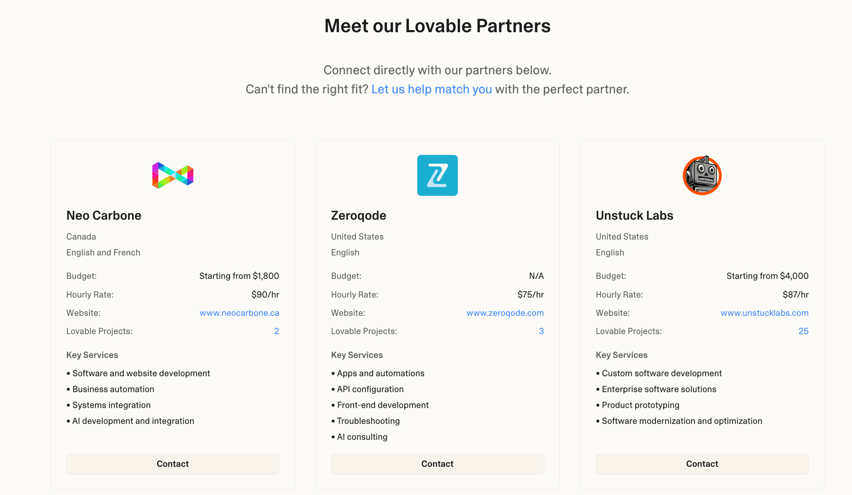Contact Neo Carbone via Contact button
This screenshot has height=495, width=852.
click(x=173, y=464)
